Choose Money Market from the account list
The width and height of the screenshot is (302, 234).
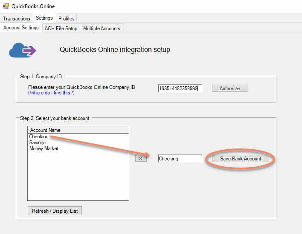tap(44, 148)
